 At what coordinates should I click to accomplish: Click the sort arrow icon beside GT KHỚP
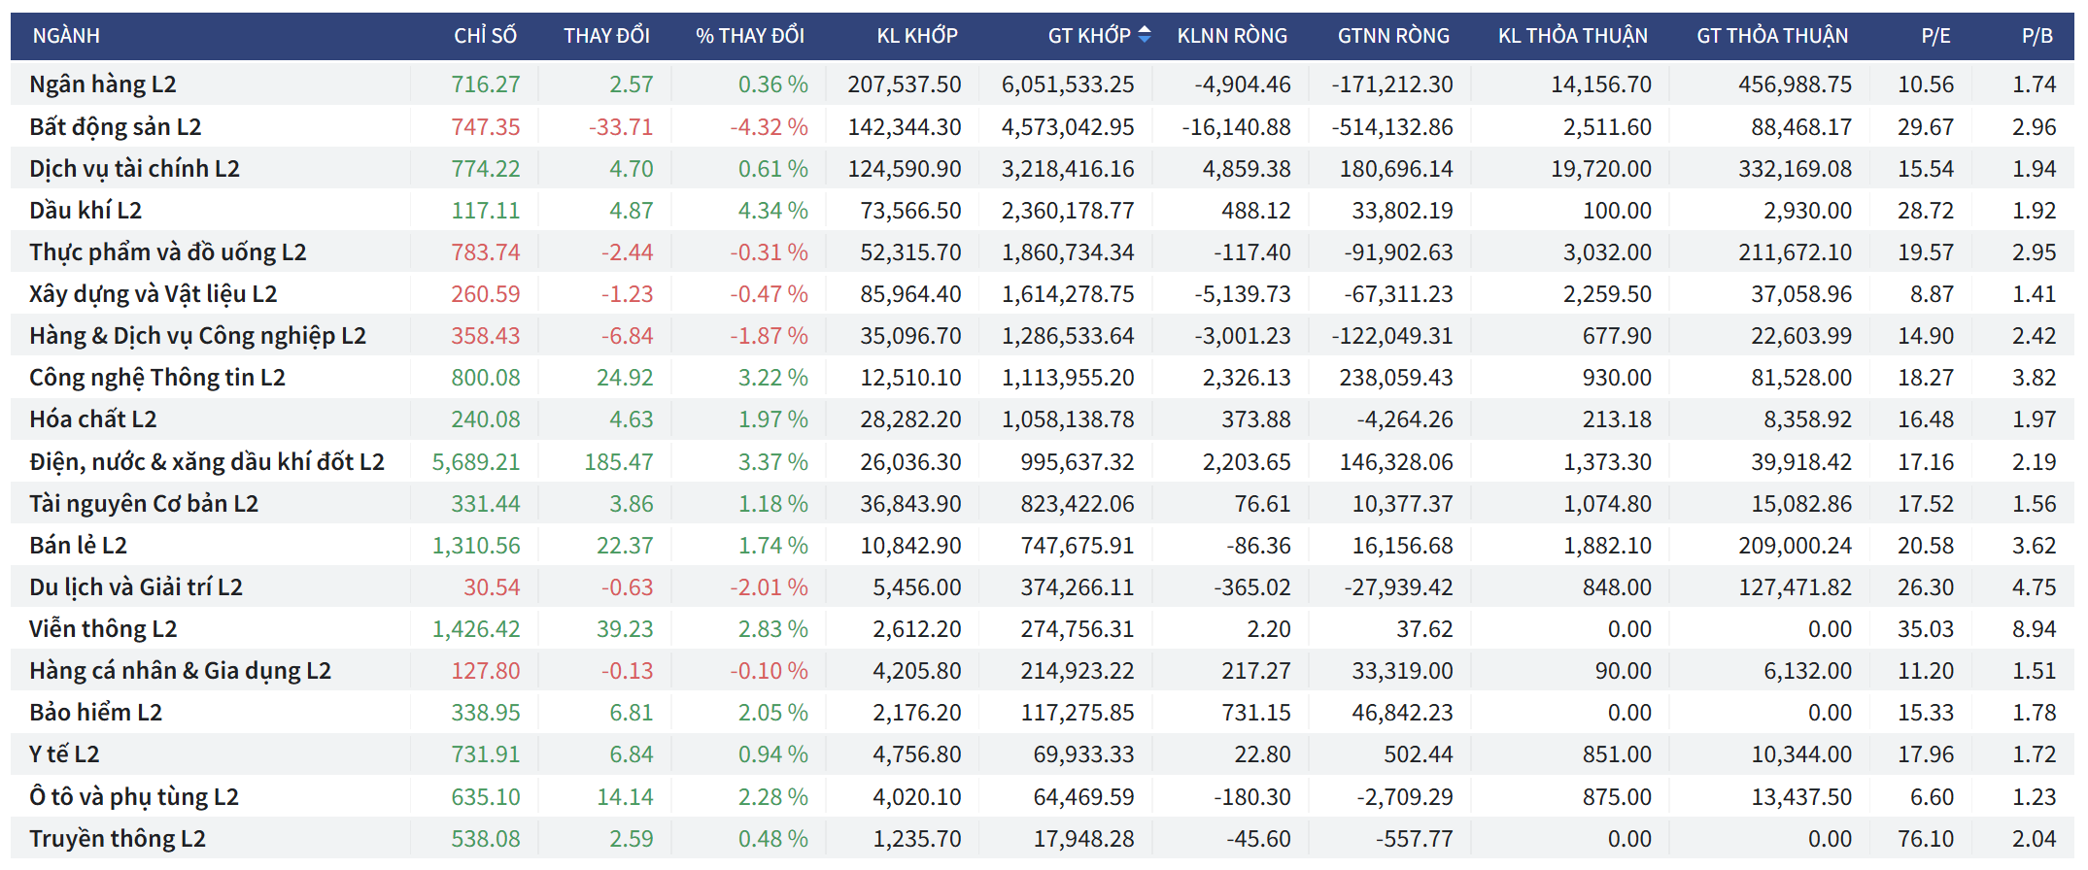pyautogui.click(x=1145, y=35)
